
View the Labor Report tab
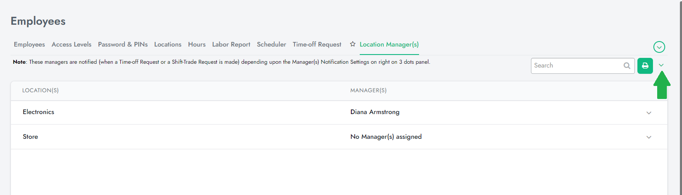(x=231, y=44)
